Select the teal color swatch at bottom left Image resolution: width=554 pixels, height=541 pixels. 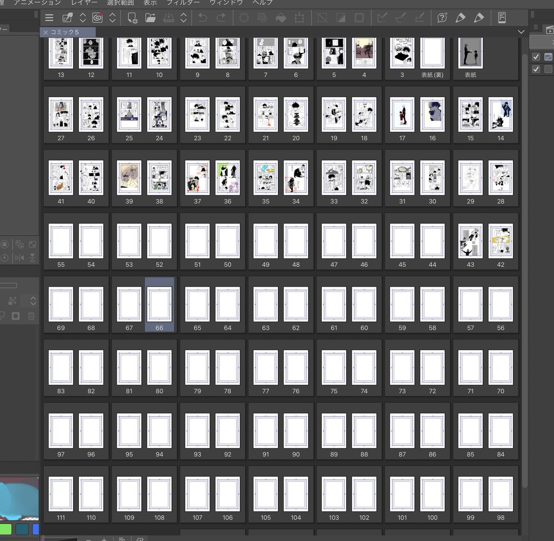pos(22,529)
